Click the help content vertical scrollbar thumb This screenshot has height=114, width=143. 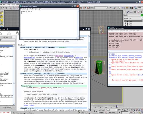89,49
